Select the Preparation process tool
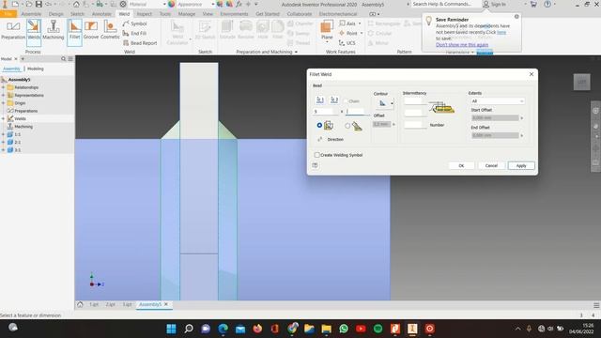601x338 pixels. coord(13,30)
